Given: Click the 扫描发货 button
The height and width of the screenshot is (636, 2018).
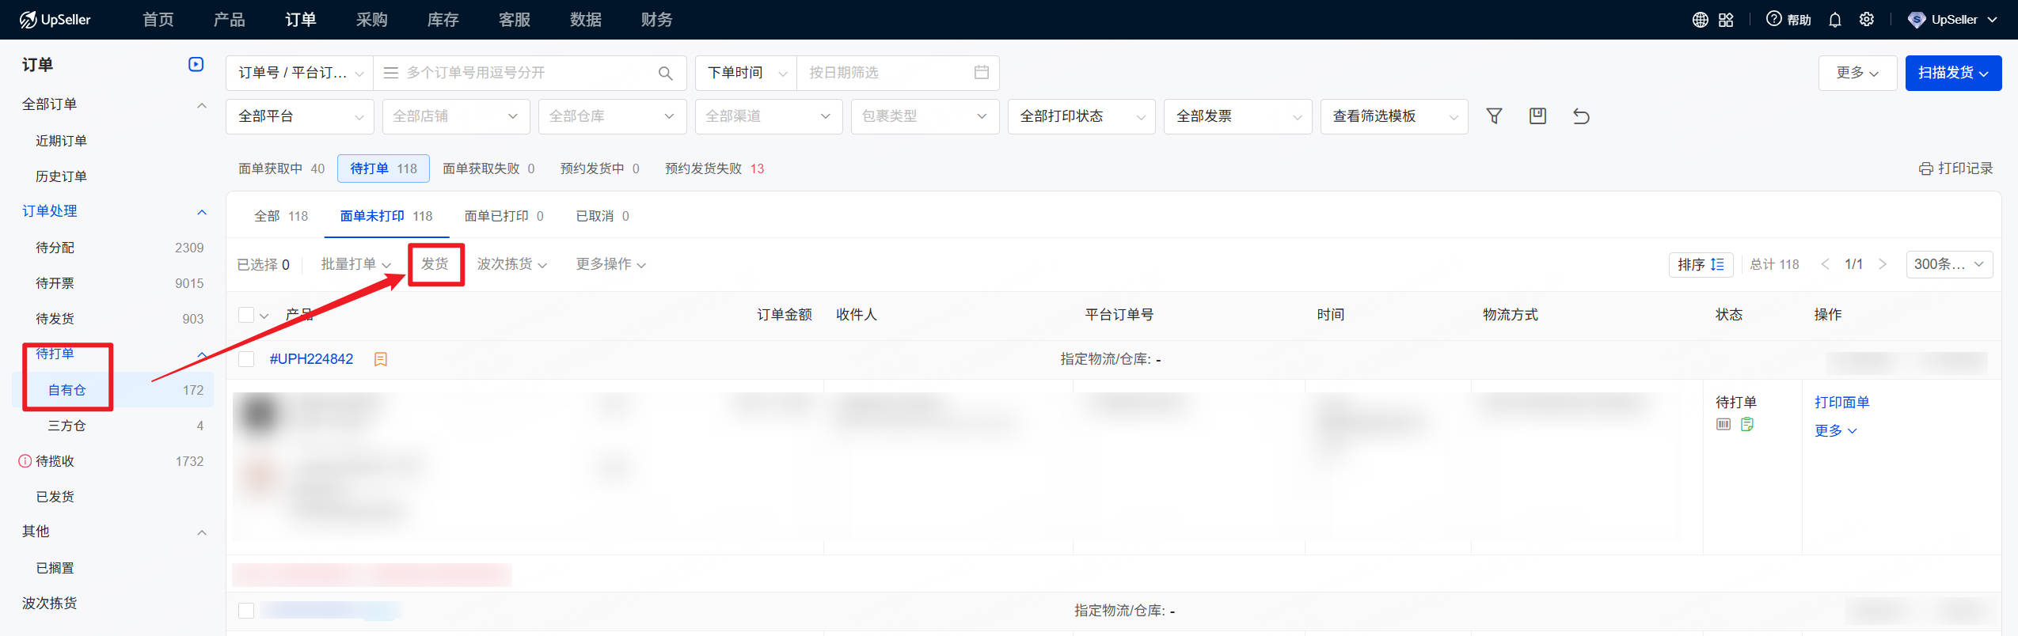Looking at the screenshot, I should pyautogui.click(x=1952, y=73).
